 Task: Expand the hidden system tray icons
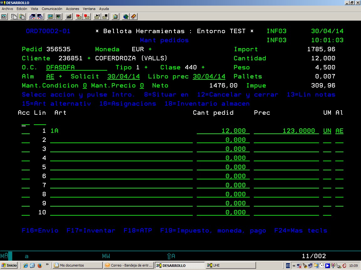[x=294, y=266]
